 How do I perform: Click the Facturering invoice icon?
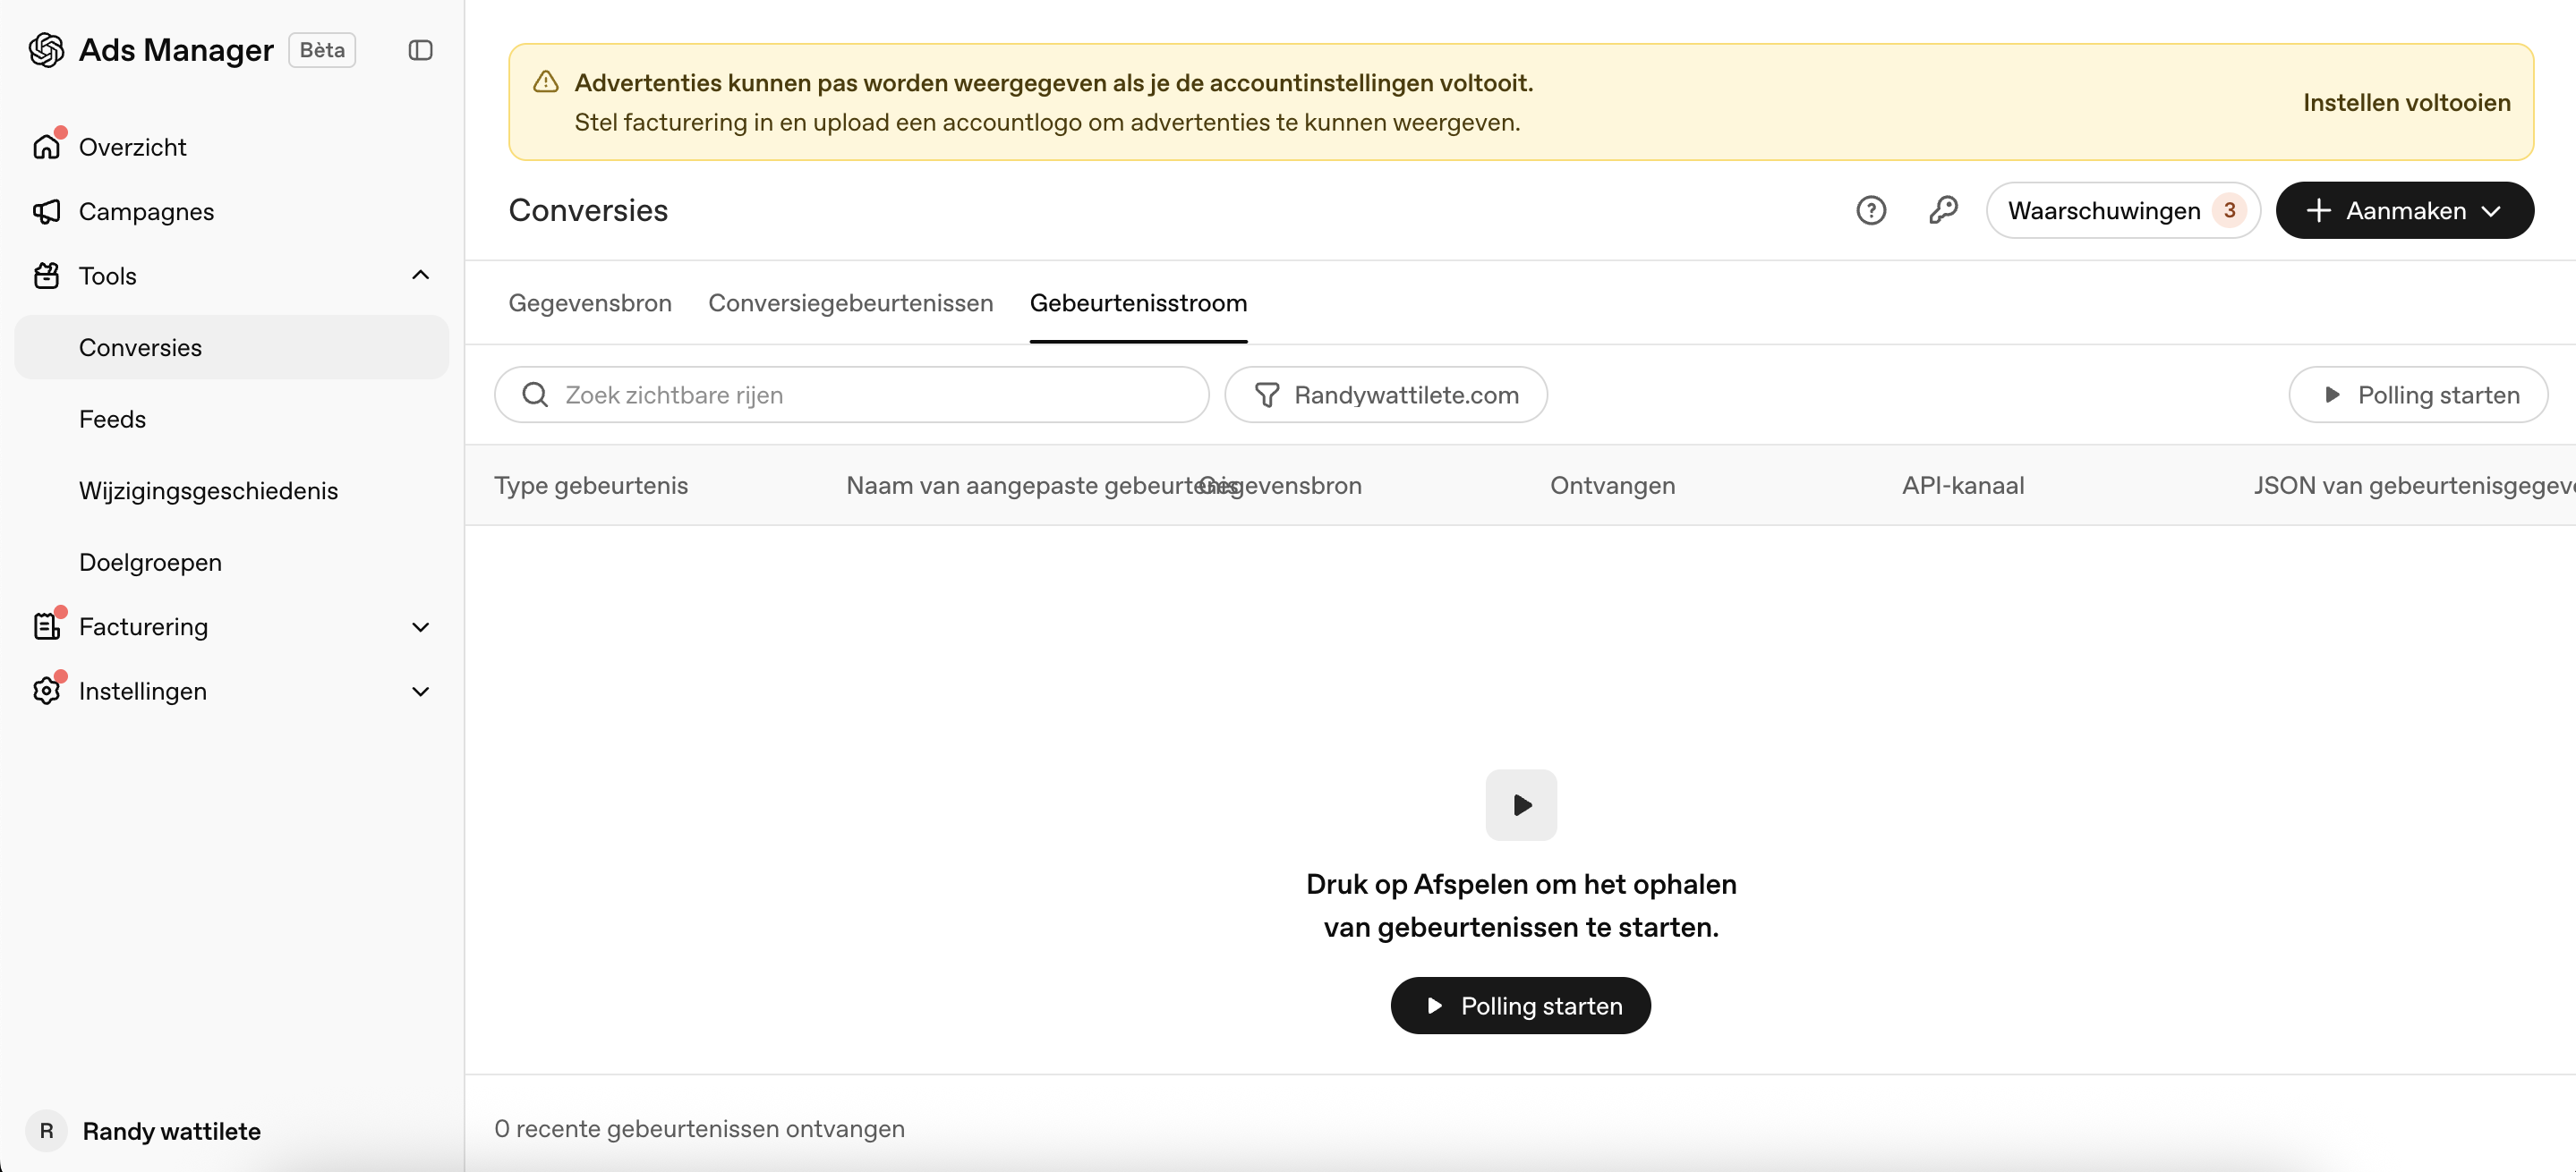(x=46, y=626)
